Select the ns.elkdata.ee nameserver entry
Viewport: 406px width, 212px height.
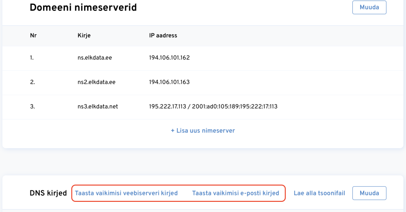(x=95, y=58)
